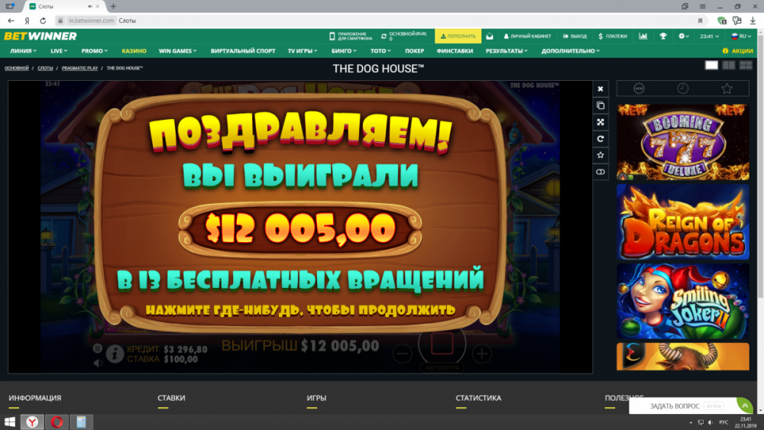Open Smiling Joker II game thumbnail

pos(682,302)
